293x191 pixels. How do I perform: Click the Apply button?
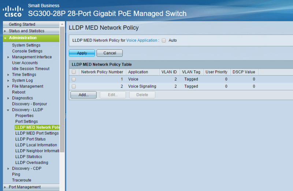pyautogui.click(x=82, y=53)
